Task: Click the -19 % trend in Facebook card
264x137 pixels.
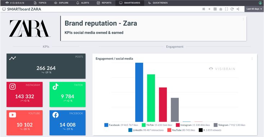Action: 68,129
